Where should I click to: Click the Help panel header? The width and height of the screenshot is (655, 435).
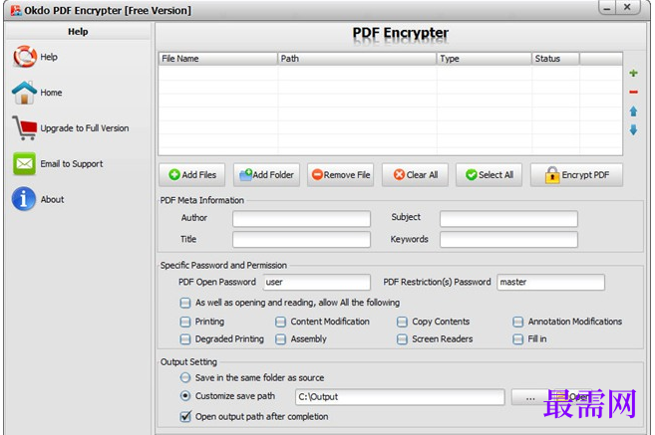pyautogui.click(x=78, y=32)
